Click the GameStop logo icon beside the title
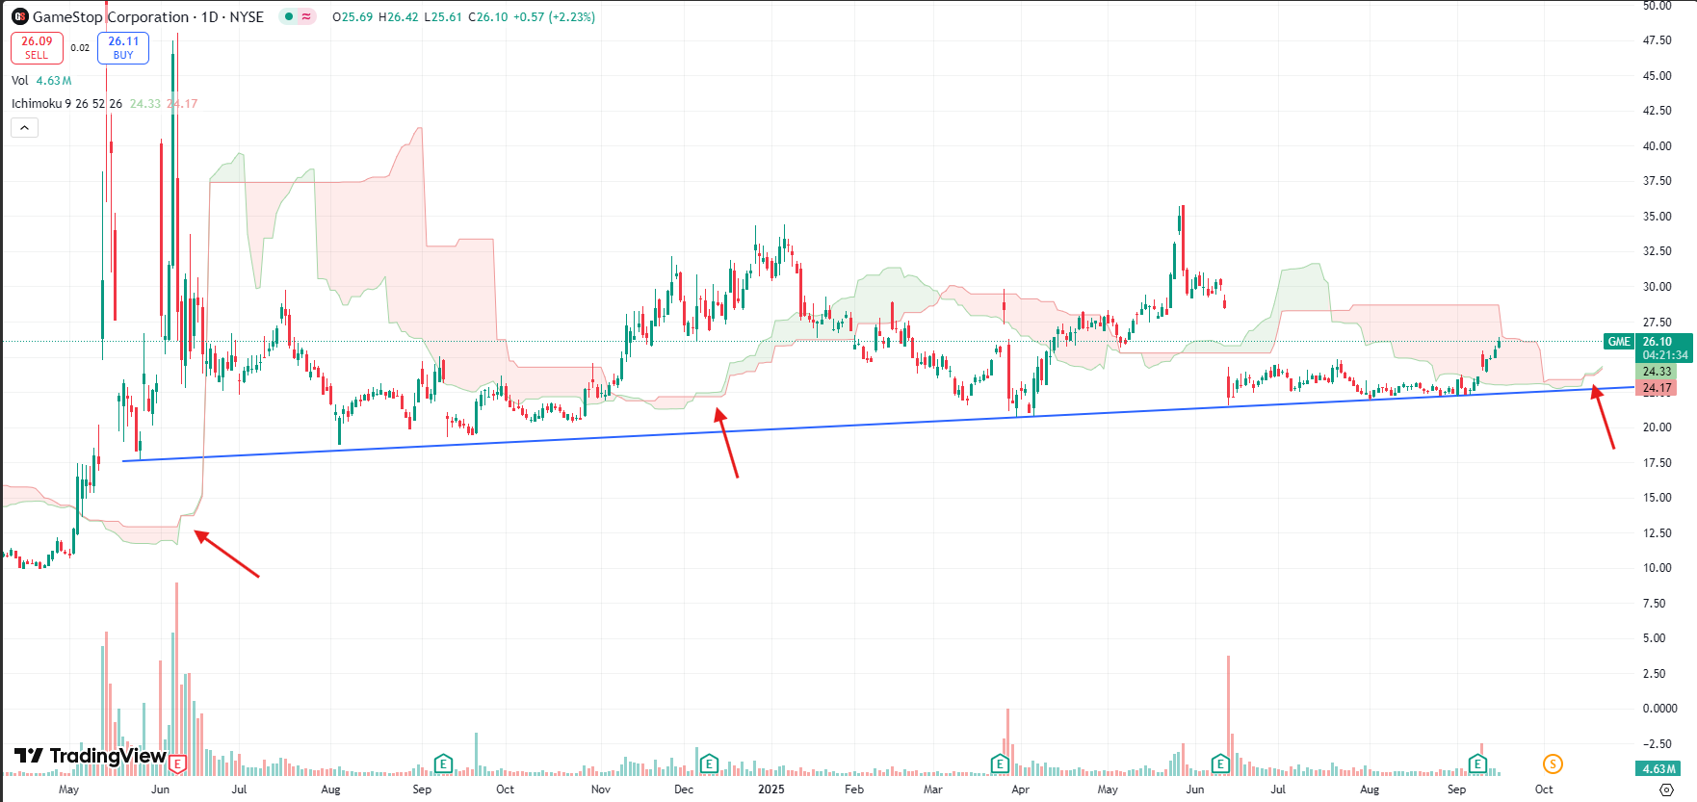The image size is (1697, 802). (x=19, y=16)
